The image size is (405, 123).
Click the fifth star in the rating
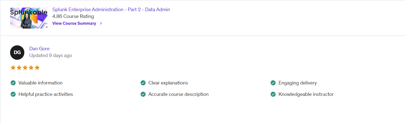pos(37,68)
